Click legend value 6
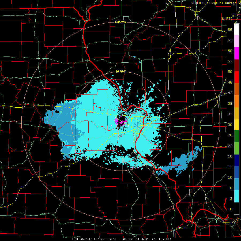 click(231, 188)
